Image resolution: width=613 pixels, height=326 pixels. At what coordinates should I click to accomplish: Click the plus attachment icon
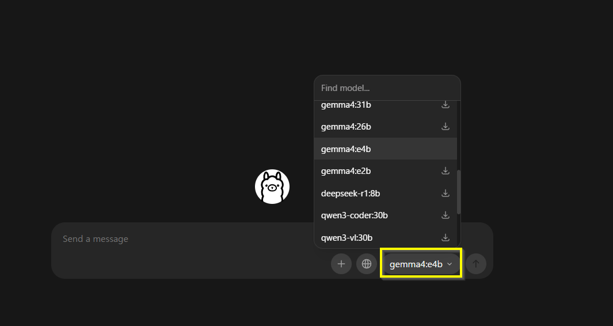tap(341, 264)
